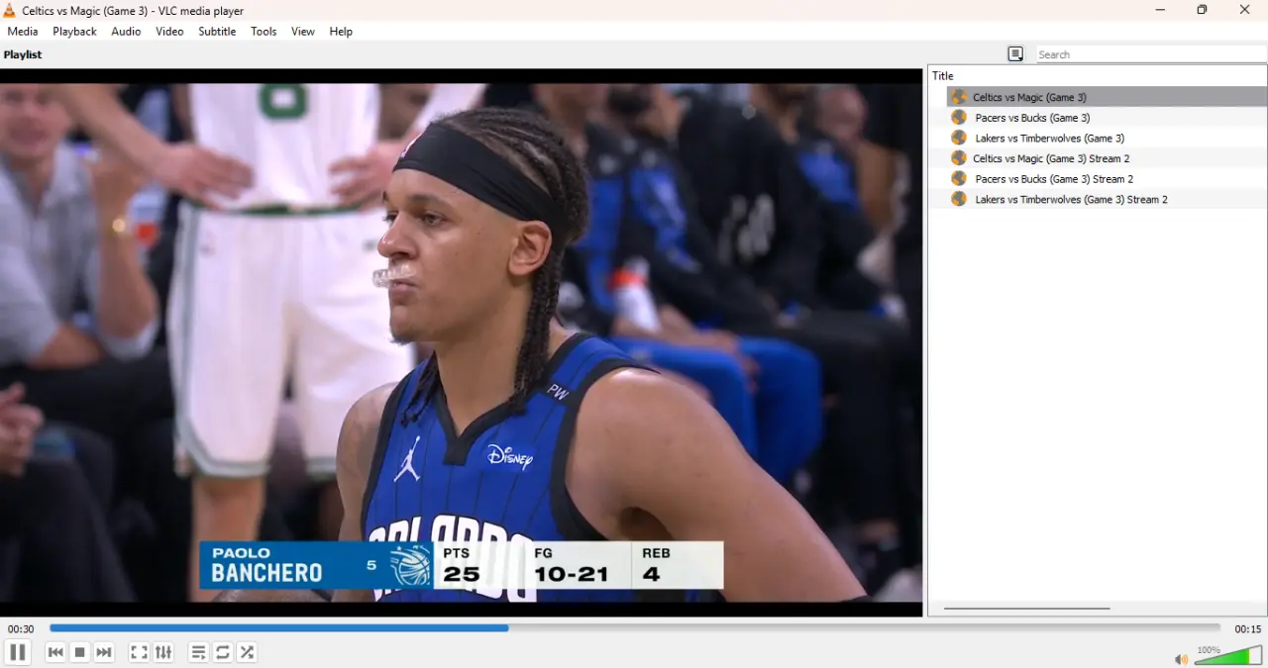Change playlist view mode icon

[x=1015, y=54]
